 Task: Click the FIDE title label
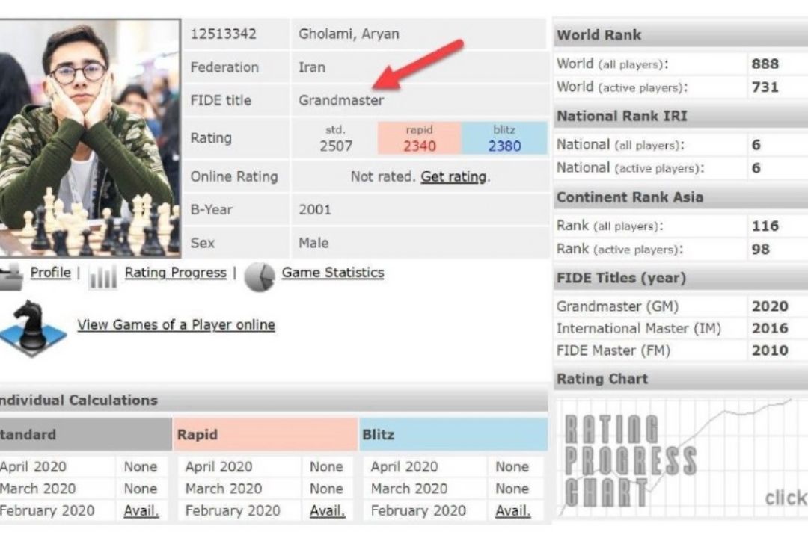click(221, 100)
